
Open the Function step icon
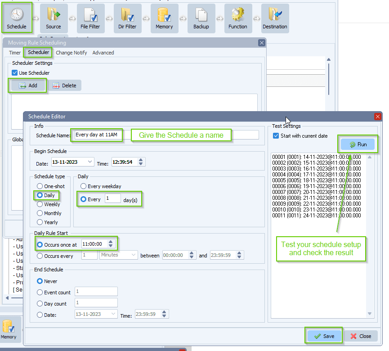[238, 18]
